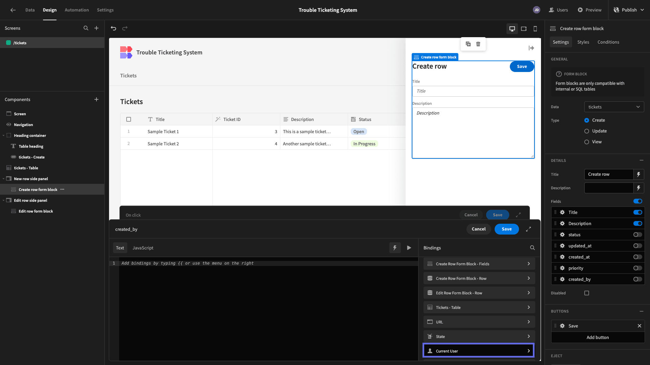
Task: Open the Styles tab
Action: 583,42
